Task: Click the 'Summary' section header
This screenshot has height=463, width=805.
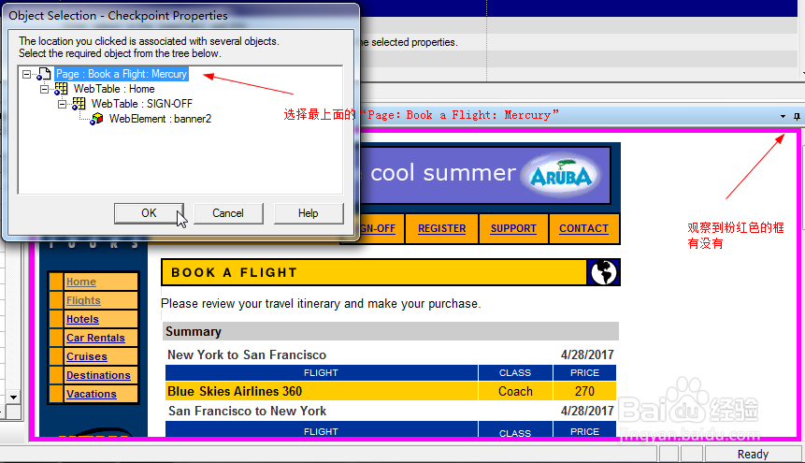Action: pyautogui.click(x=391, y=331)
